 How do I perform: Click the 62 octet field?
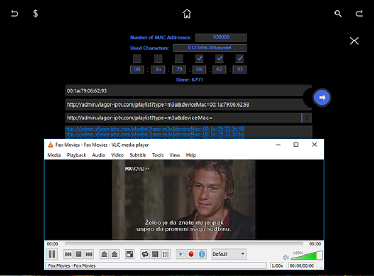[220, 69]
